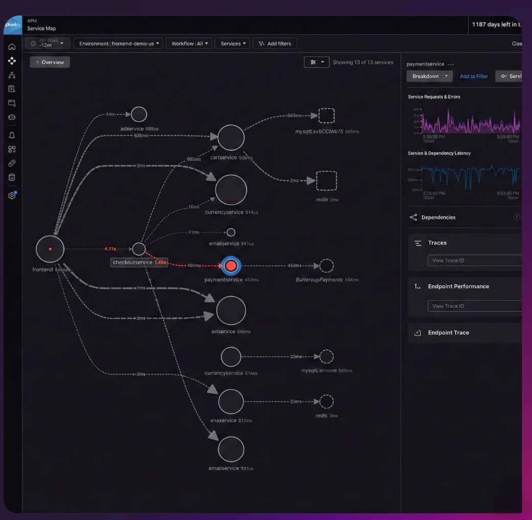Open the Log Observer sidebar icon
Screen dimensions: 532x520
pyautogui.click(x=12, y=89)
